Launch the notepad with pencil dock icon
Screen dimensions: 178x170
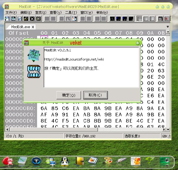pyautogui.click(x=22, y=161)
